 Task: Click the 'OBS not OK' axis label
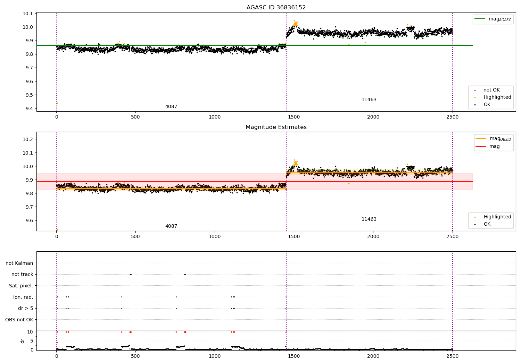[x=19, y=320]
